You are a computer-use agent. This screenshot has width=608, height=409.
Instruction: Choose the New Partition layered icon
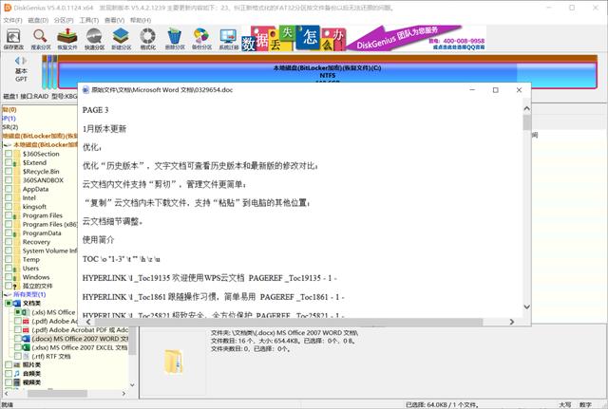pos(121,39)
